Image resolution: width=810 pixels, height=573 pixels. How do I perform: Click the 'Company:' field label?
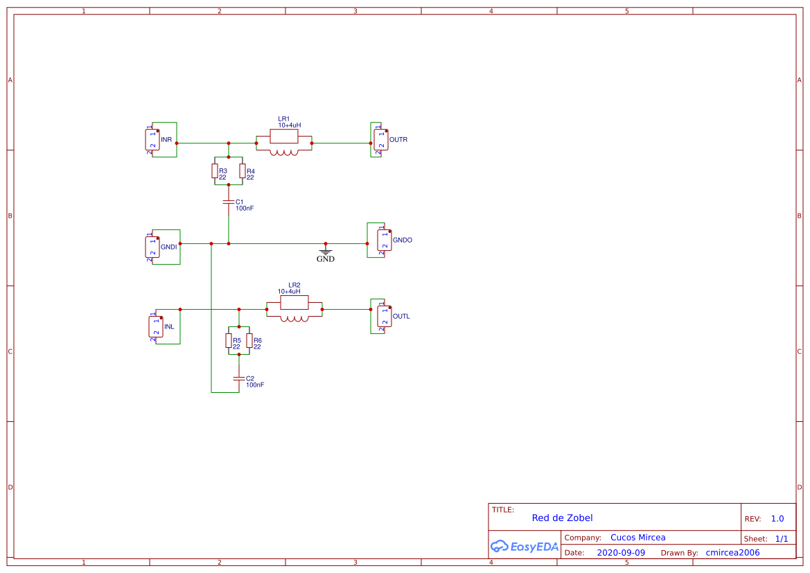583,538
